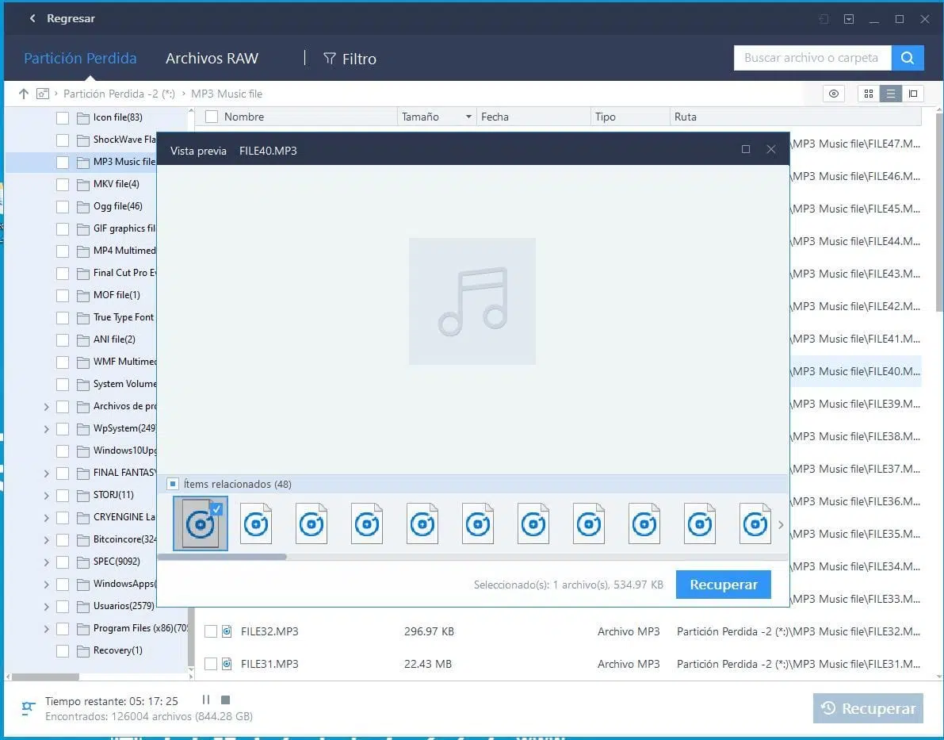This screenshot has height=740, width=944.
Task: Click the Filtro button
Action: pyautogui.click(x=350, y=59)
